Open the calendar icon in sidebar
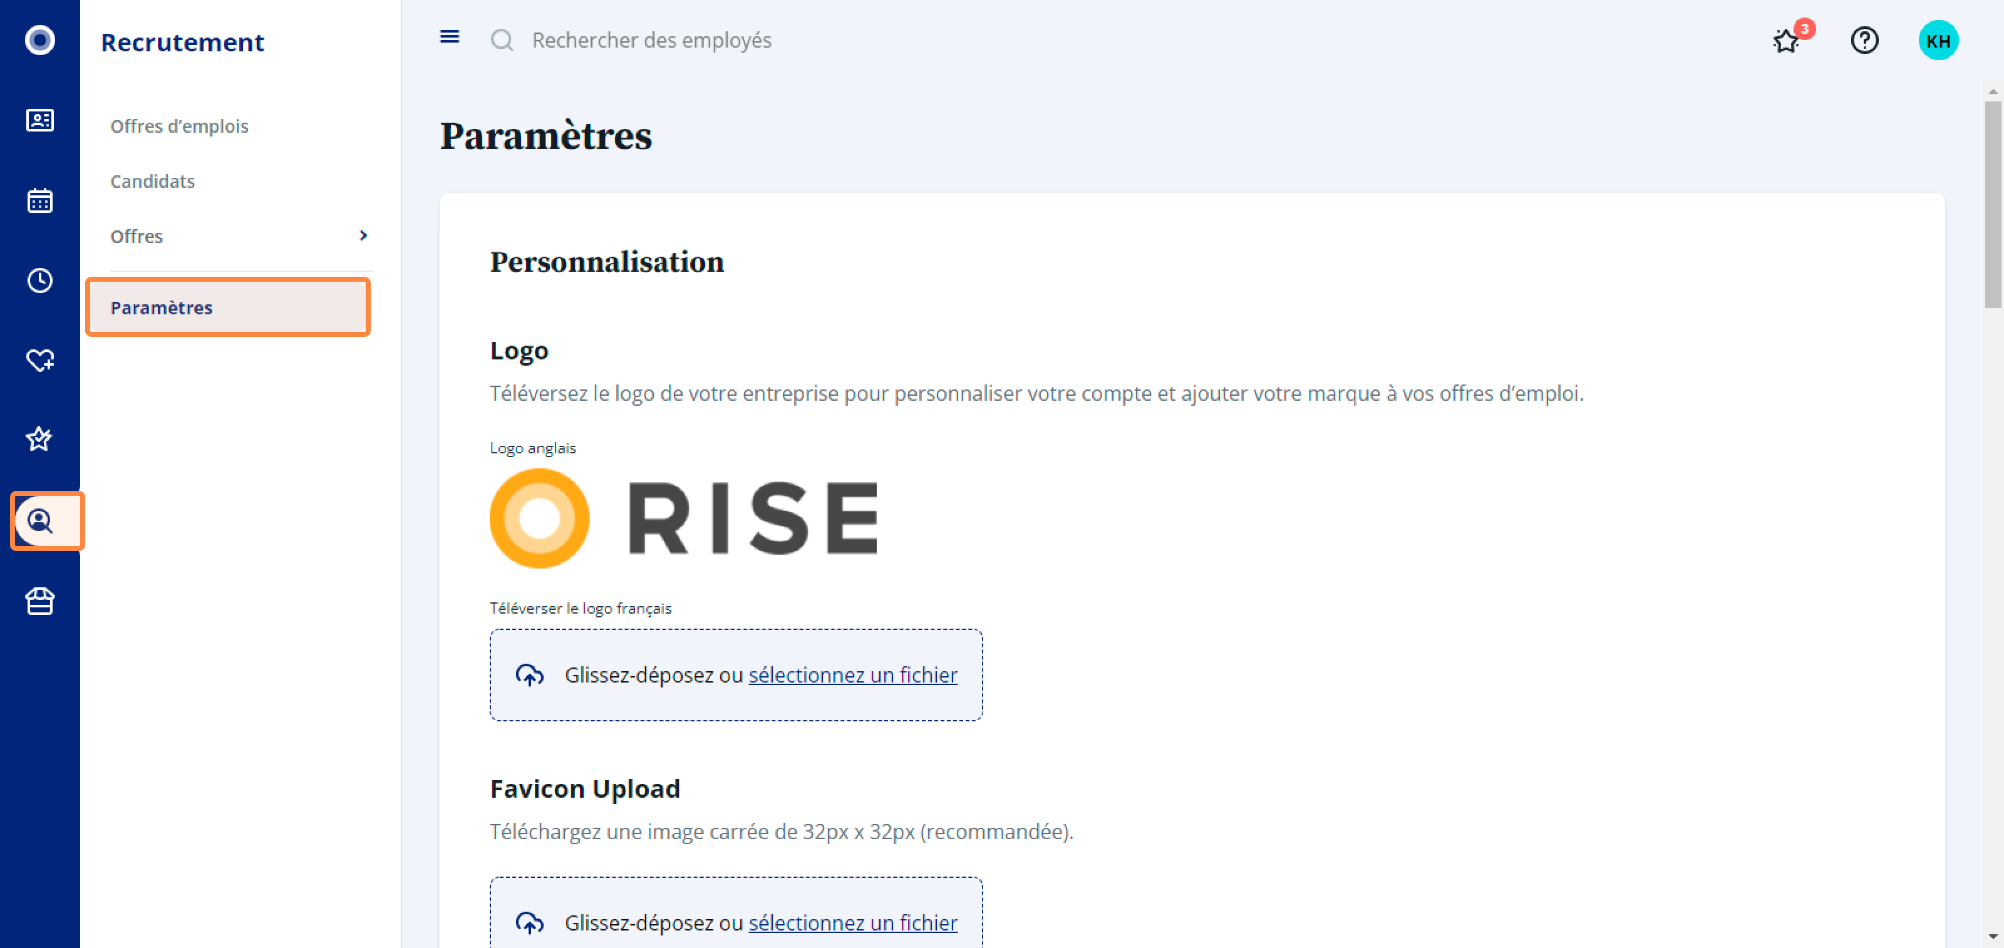2004x948 pixels. click(x=39, y=200)
